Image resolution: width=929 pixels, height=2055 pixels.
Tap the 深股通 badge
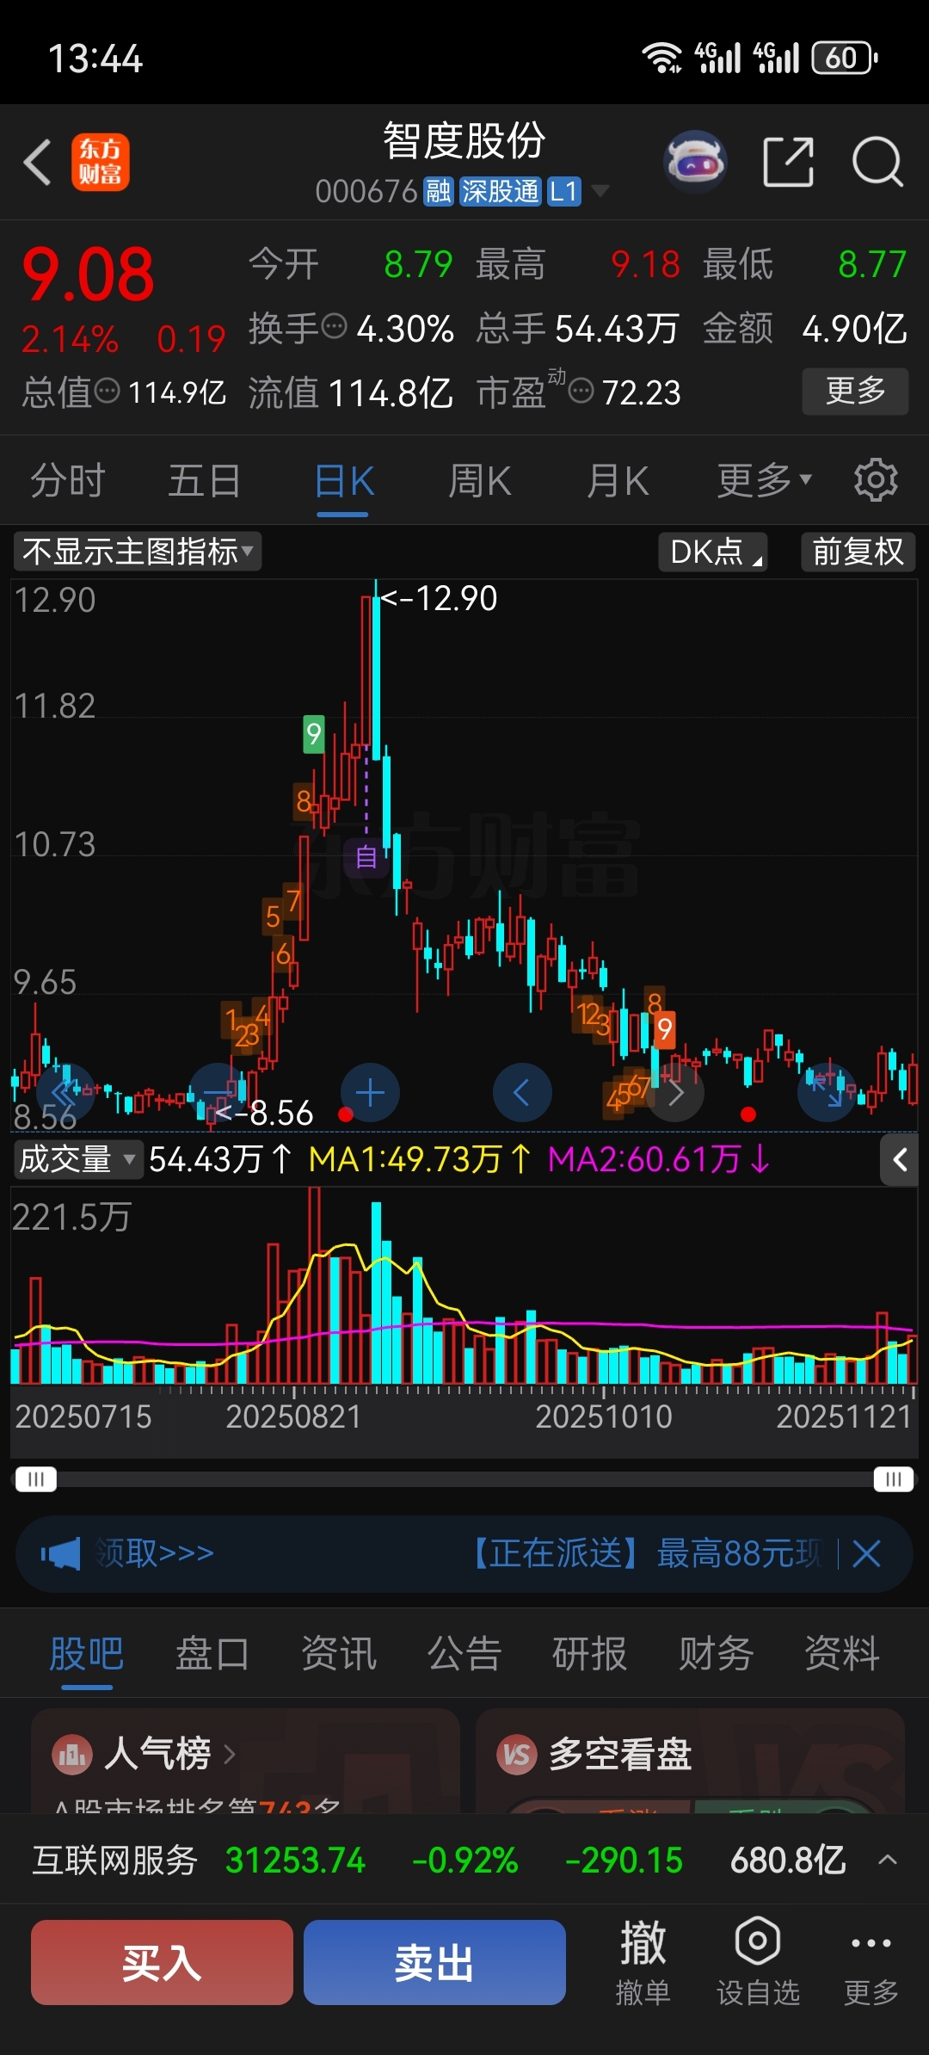500,191
